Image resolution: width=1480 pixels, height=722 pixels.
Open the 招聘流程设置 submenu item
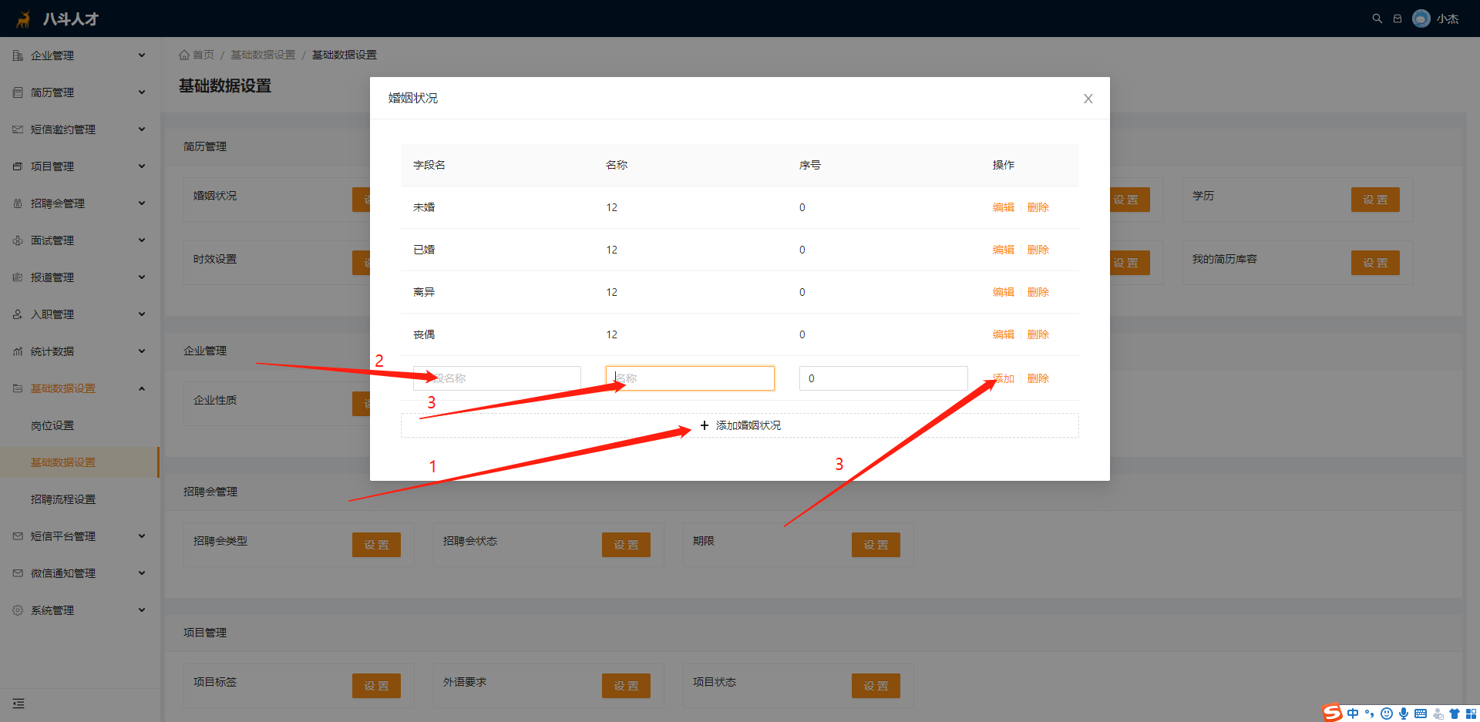80,499
